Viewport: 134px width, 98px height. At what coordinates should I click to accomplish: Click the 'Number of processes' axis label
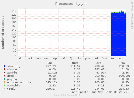click(3, 32)
